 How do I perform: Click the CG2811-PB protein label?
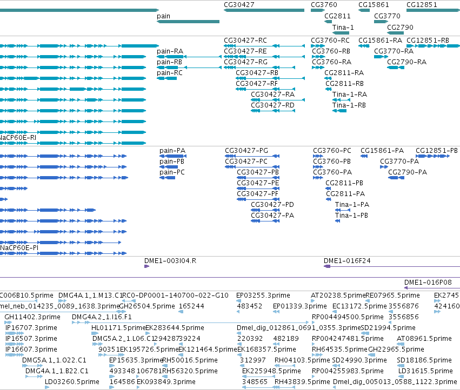344,183
